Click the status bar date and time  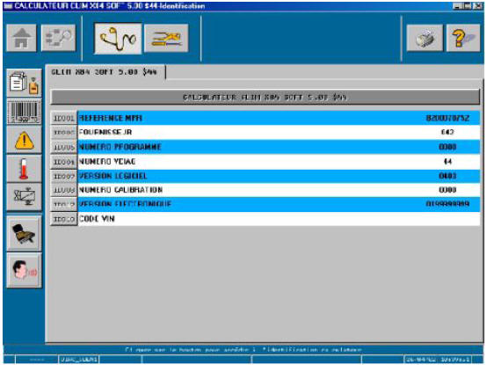click(x=438, y=360)
